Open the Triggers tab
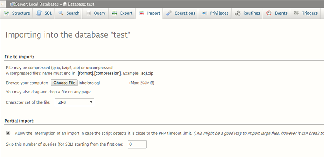This screenshot has width=324, height=157. pyautogui.click(x=305, y=13)
